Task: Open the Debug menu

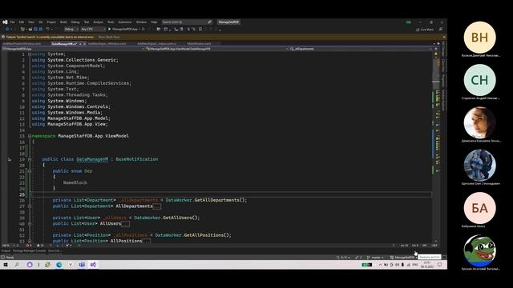Action: (x=75, y=22)
